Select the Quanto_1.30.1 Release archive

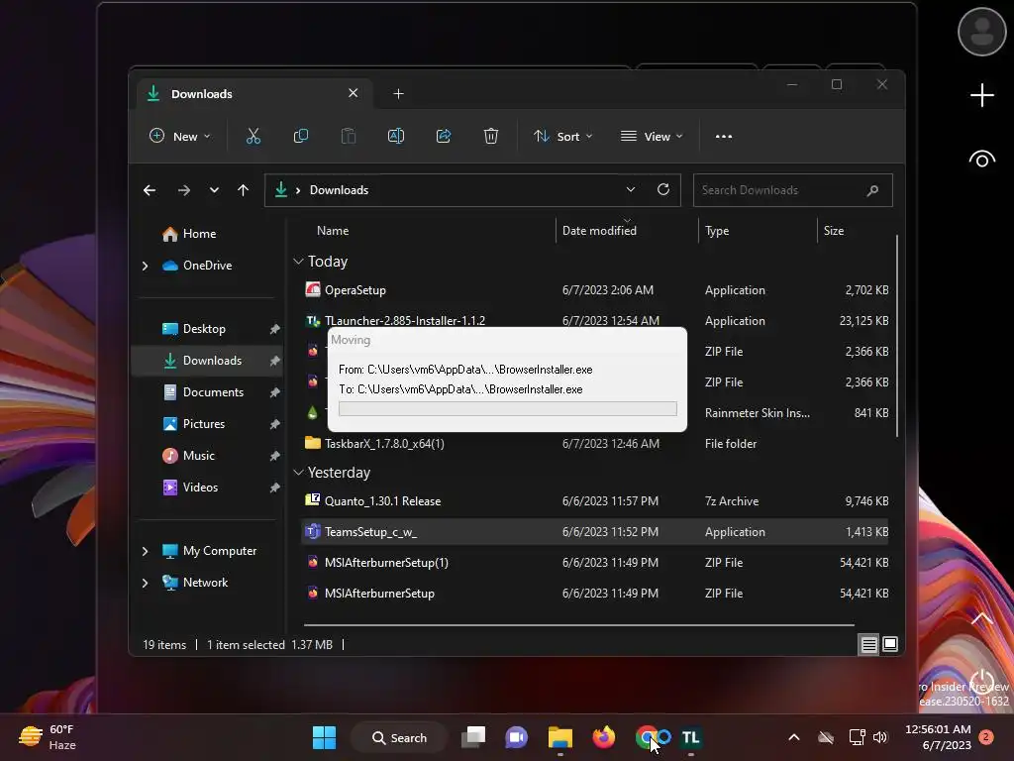pos(595,500)
